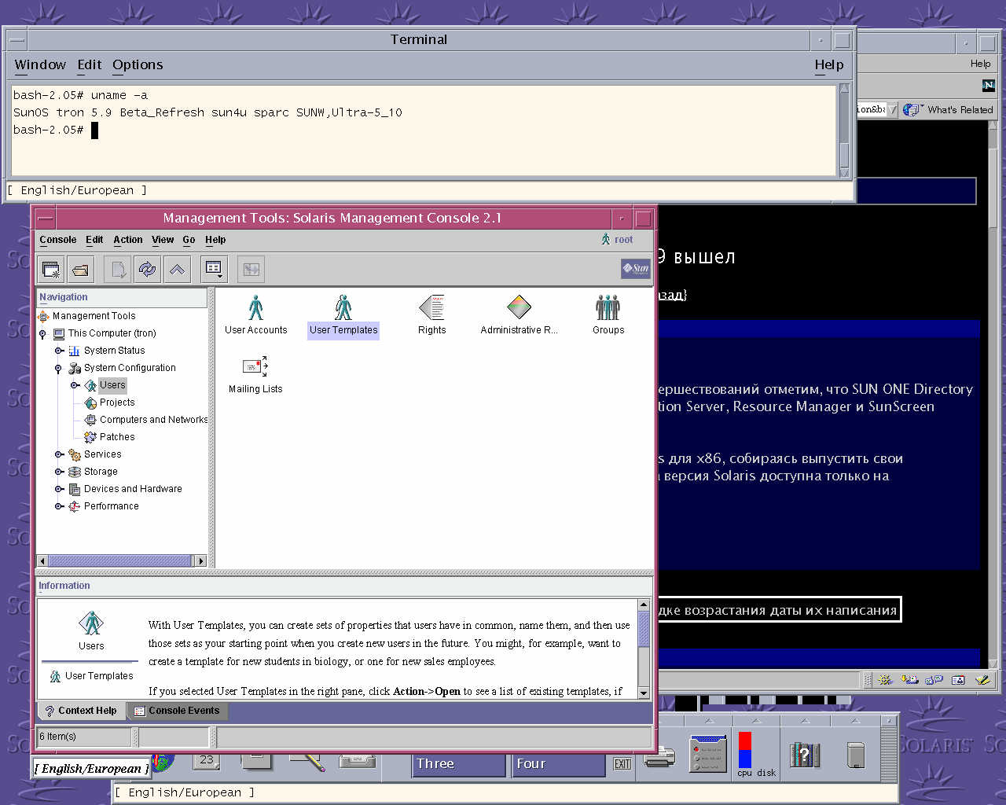Select Computers and Networks tree item

tap(153, 420)
